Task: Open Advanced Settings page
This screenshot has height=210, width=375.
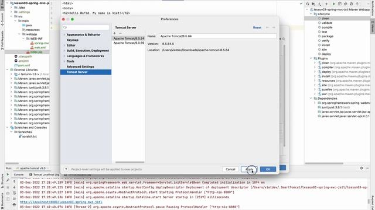Action: click(x=80, y=66)
